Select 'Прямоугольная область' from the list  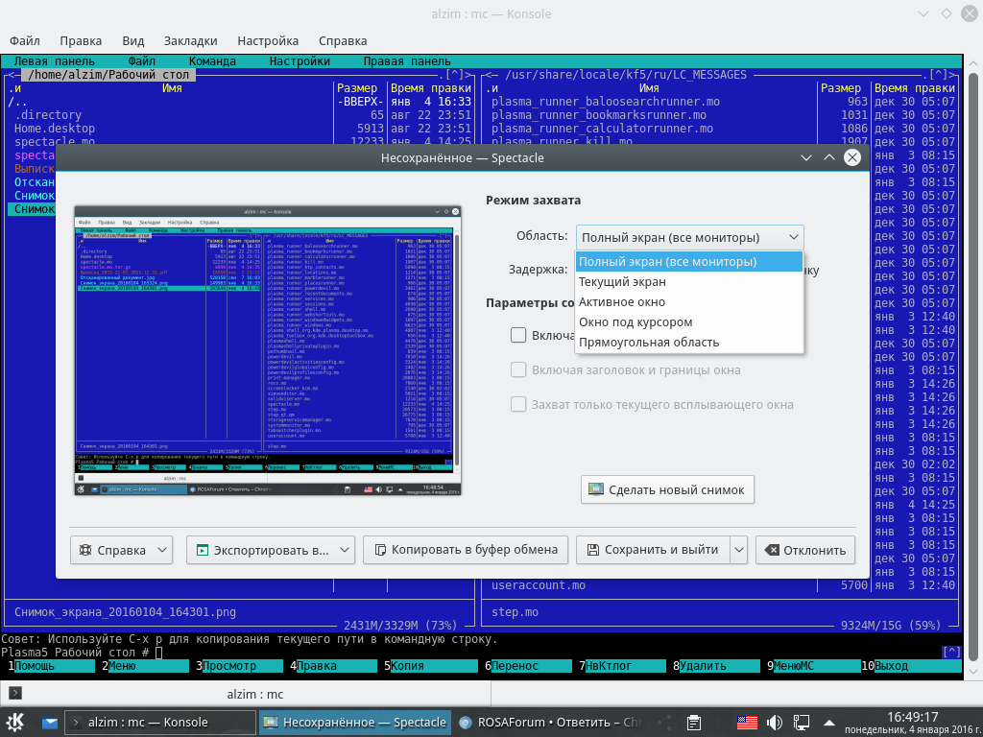(x=648, y=343)
